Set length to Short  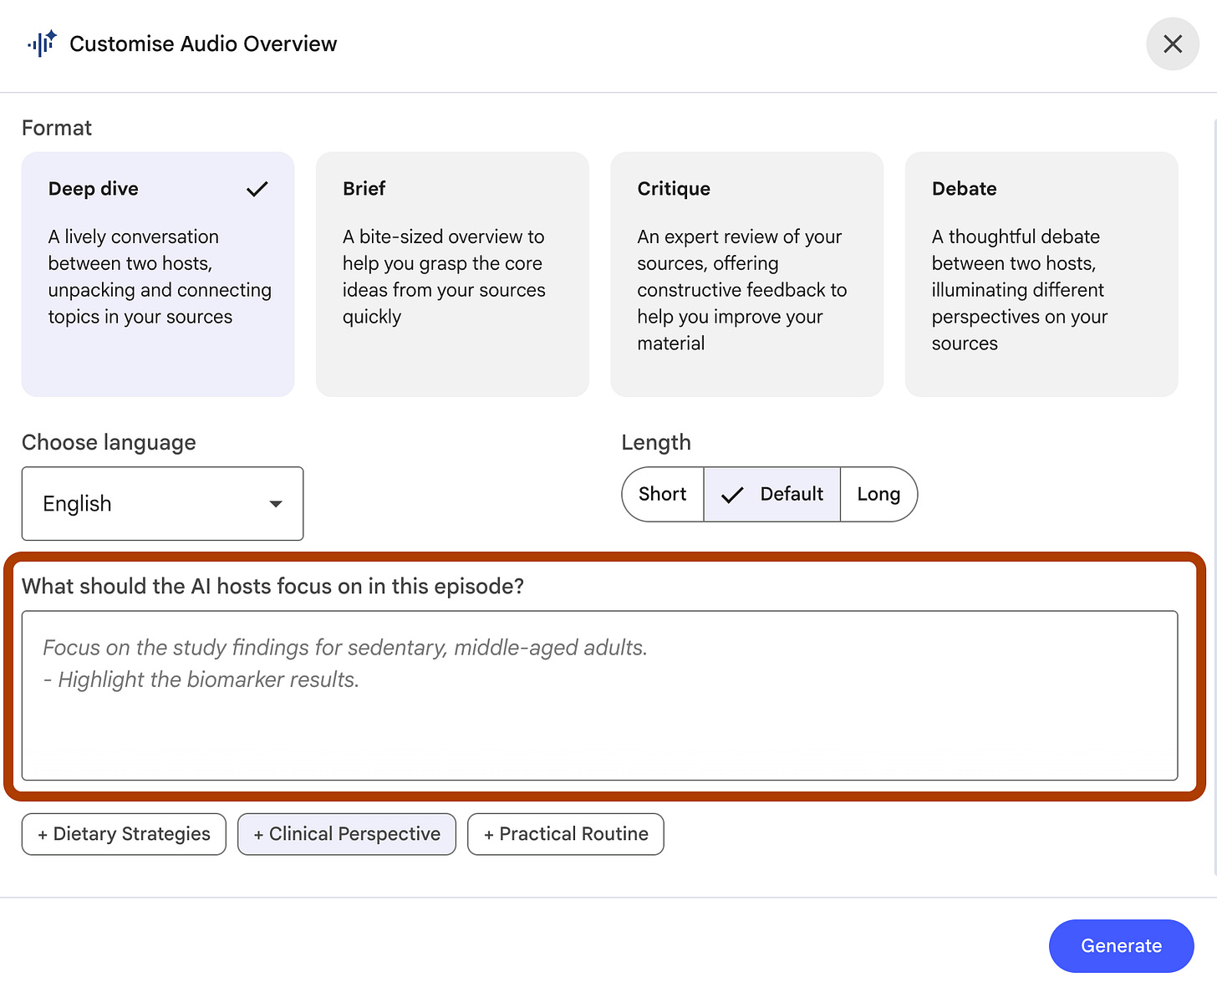(663, 494)
